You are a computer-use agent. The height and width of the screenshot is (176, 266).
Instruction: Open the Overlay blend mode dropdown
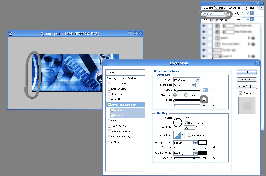point(226,13)
